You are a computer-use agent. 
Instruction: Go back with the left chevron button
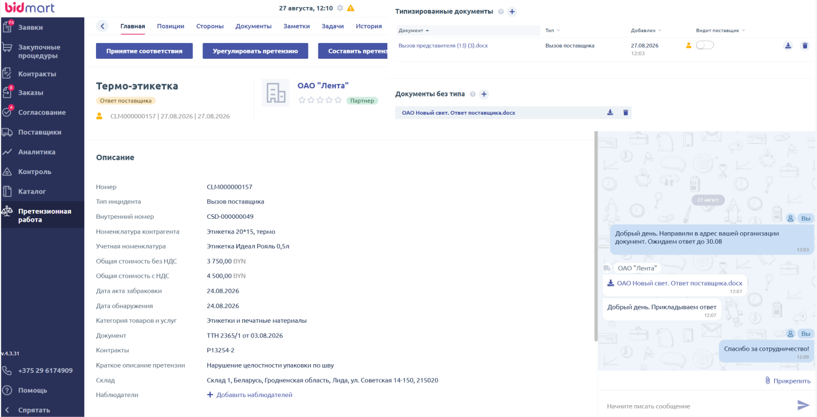tap(102, 26)
